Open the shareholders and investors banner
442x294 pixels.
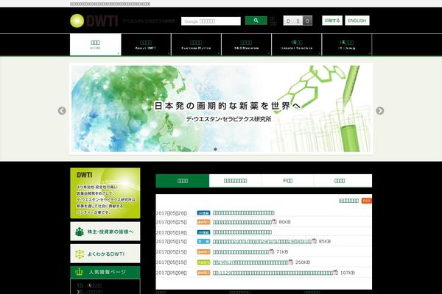105,232
